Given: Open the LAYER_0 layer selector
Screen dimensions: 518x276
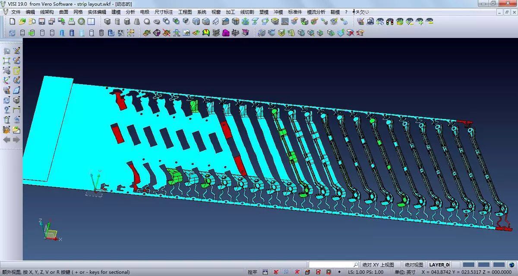Looking at the screenshot, I should click(439, 265).
